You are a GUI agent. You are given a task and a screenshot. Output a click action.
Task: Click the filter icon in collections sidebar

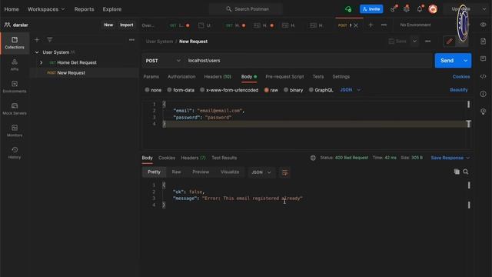(x=49, y=39)
